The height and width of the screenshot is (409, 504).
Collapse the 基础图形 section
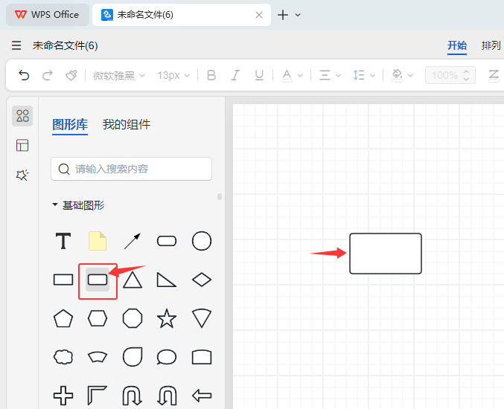(55, 204)
